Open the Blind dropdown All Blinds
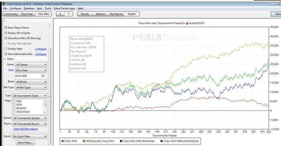This screenshot has width=281, height=146. pos(31,82)
